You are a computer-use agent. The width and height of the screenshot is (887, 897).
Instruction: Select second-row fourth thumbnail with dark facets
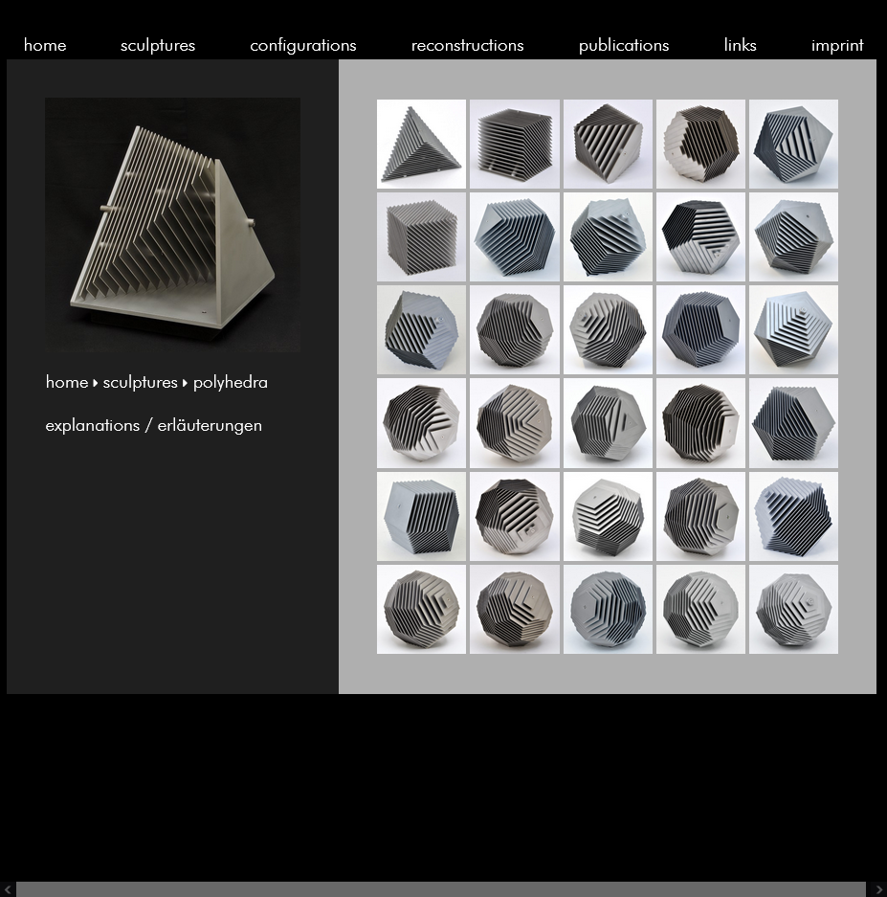click(700, 236)
